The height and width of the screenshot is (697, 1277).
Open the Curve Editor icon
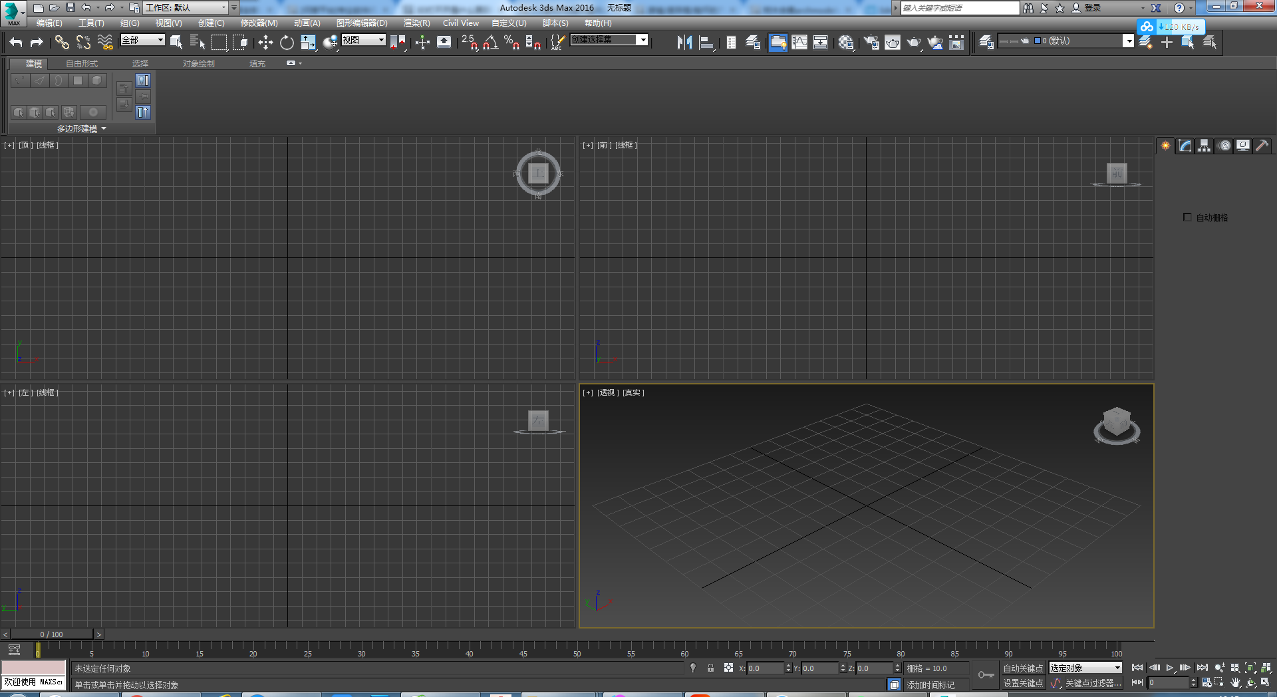799,43
